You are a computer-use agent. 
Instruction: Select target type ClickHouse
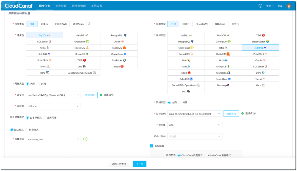pyautogui.click(x=186, y=48)
